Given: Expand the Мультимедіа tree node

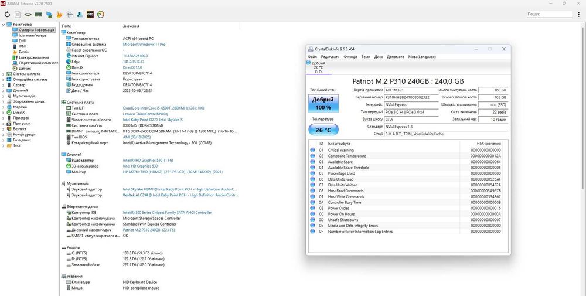Looking at the screenshot, I should (x=3, y=96).
